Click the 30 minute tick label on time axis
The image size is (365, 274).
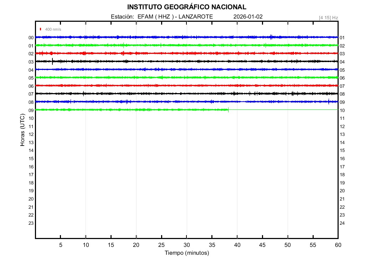pos(187,245)
